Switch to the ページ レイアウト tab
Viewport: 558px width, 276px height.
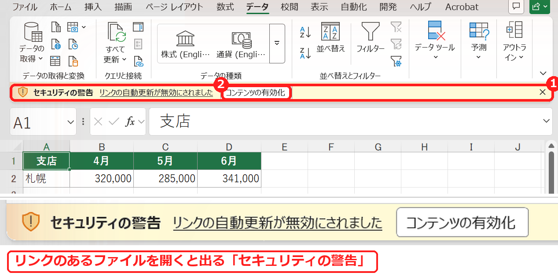tap(174, 7)
